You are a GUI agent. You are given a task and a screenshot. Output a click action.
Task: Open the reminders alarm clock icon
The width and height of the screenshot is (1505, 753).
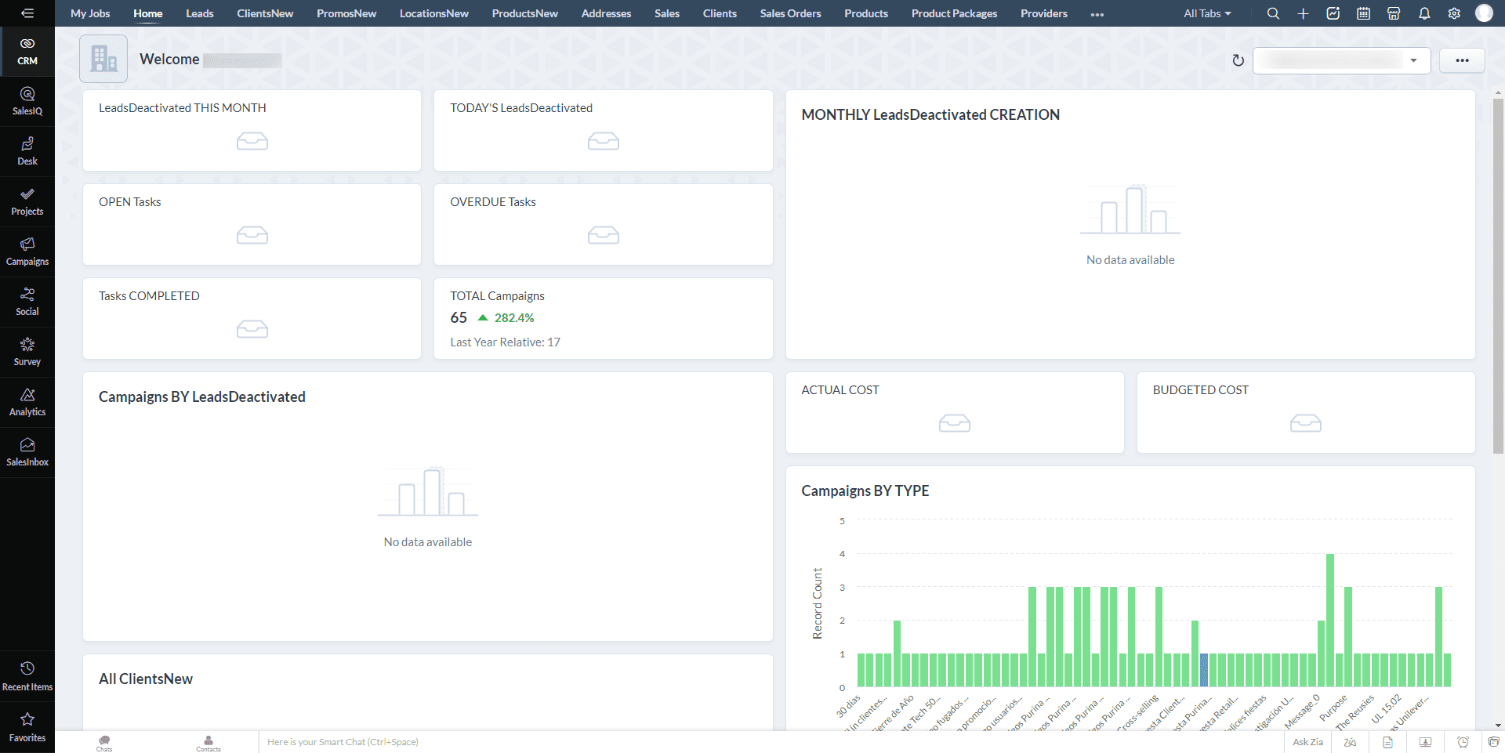pyautogui.click(x=1463, y=742)
